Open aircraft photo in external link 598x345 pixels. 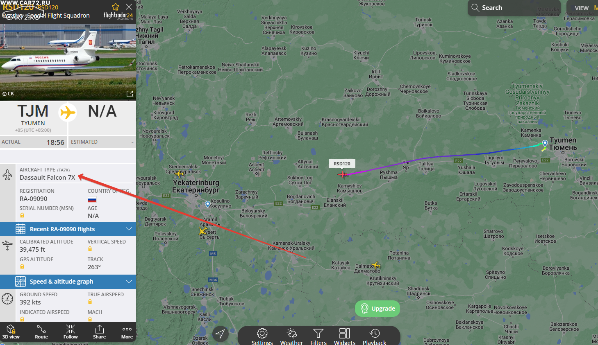coord(130,94)
